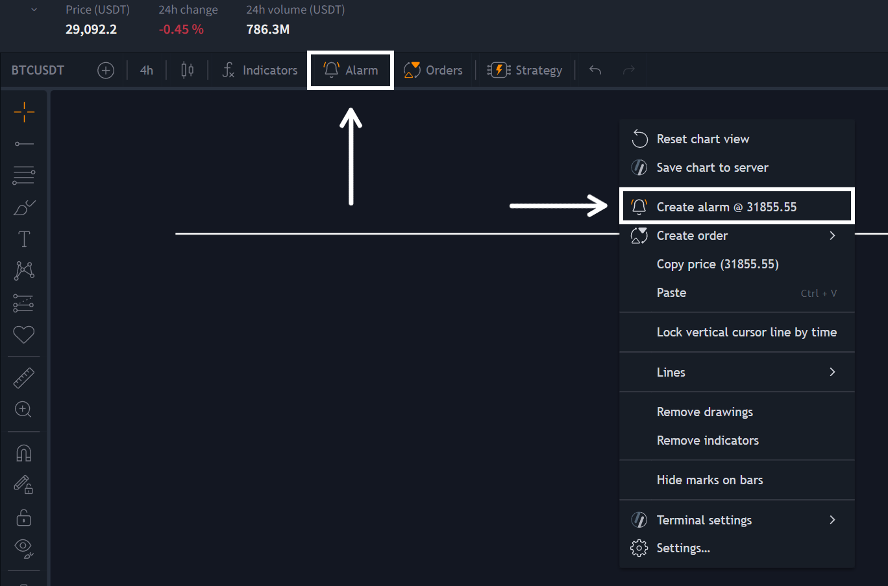The width and height of the screenshot is (888, 586).
Task: Select Lock vertical cursor line by time
Action: tap(737, 332)
